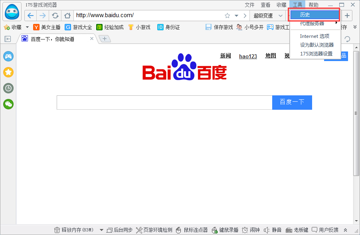
Task: Open the 超级变速 speed mode dropdown
Action: click(x=266, y=16)
